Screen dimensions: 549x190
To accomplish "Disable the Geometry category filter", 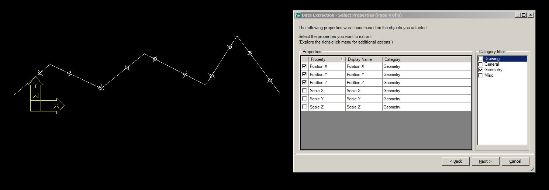I will click(480, 70).
